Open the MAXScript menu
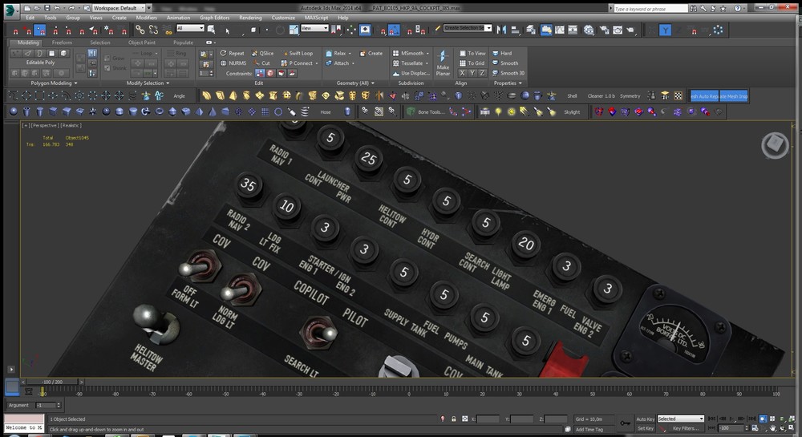This screenshot has height=437, width=802. pyautogui.click(x=316, y=18)
